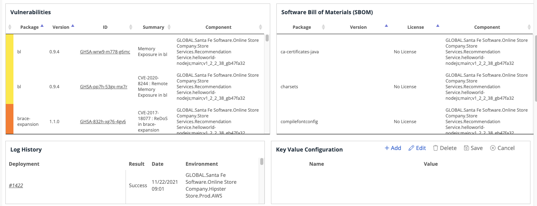Click the Value column header in Key Value Configuration

point(431,164)
